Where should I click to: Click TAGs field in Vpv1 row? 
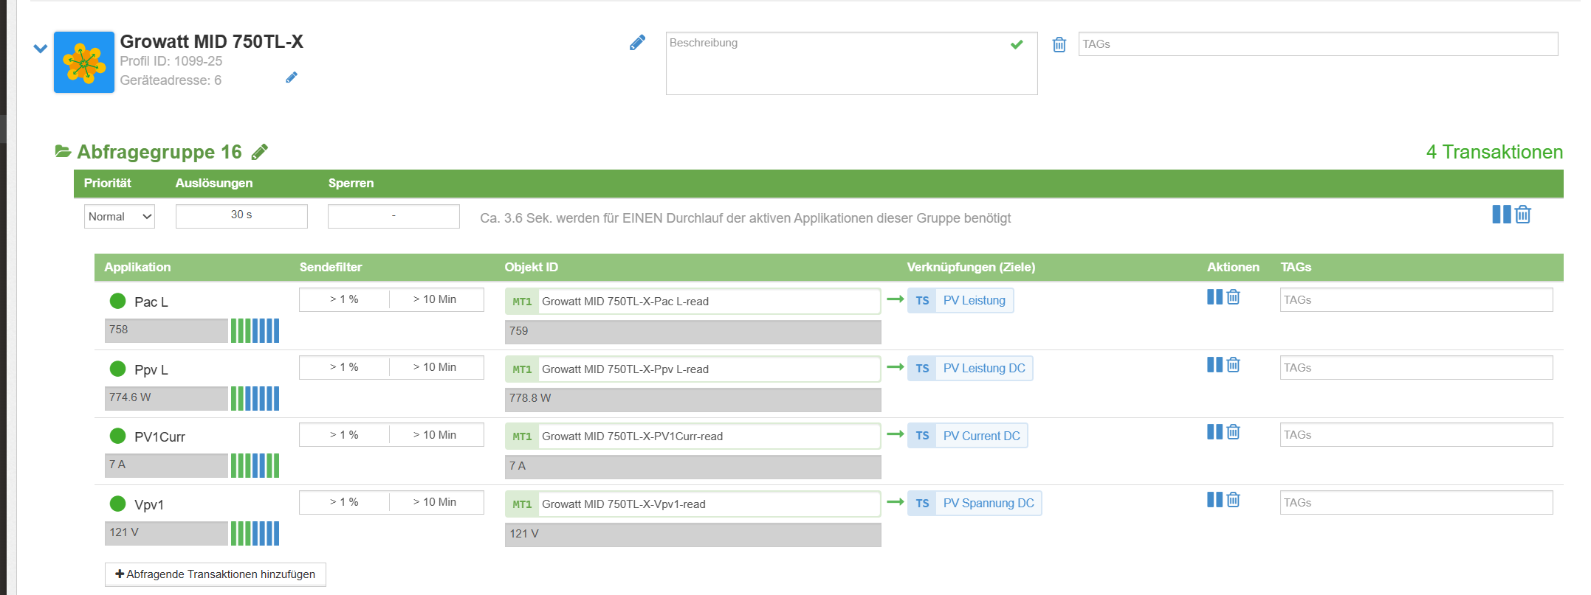click(x=1416, y=502)
